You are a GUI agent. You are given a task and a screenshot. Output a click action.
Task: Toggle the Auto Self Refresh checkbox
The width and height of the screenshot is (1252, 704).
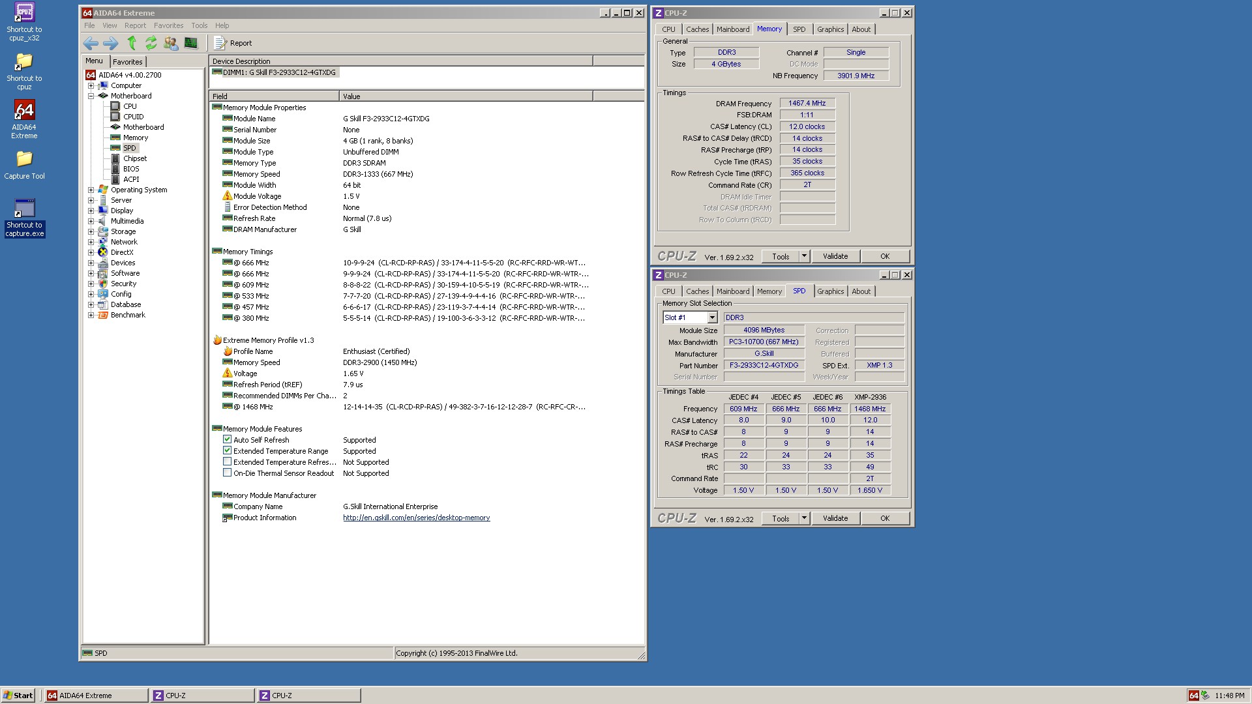point(227,439)
